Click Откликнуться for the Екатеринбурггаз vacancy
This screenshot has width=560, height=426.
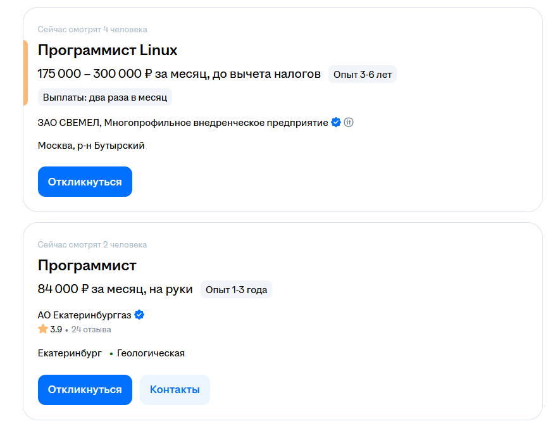coord(85,389)
